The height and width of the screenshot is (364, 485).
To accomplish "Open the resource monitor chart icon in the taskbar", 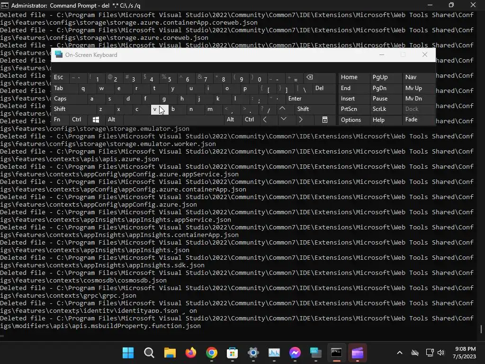I will click(274, 353).
